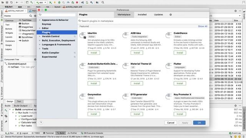Install the Key Promoter X plugin

pos(180,114)
